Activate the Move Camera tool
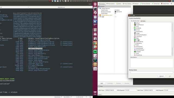Image resolution: width=174 pixels, height=98 pixels. [110, 4]
